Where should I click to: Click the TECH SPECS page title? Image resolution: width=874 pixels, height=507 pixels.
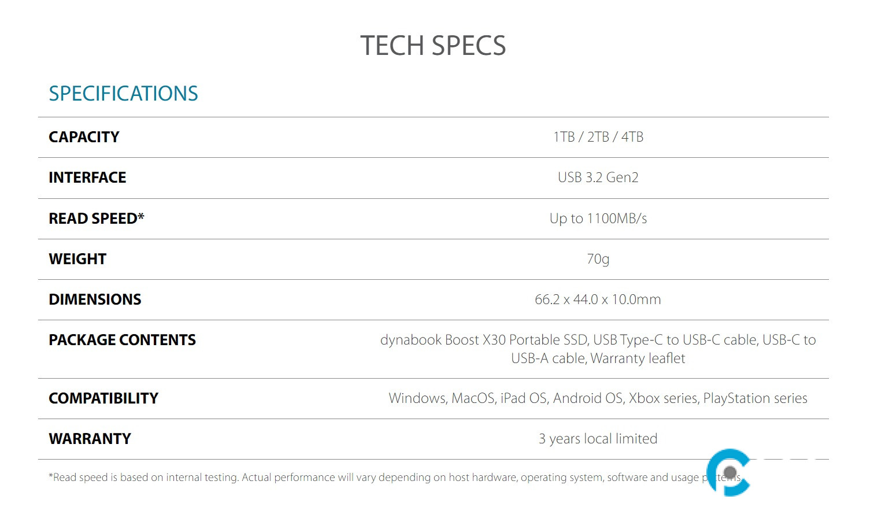coord(433,46)
